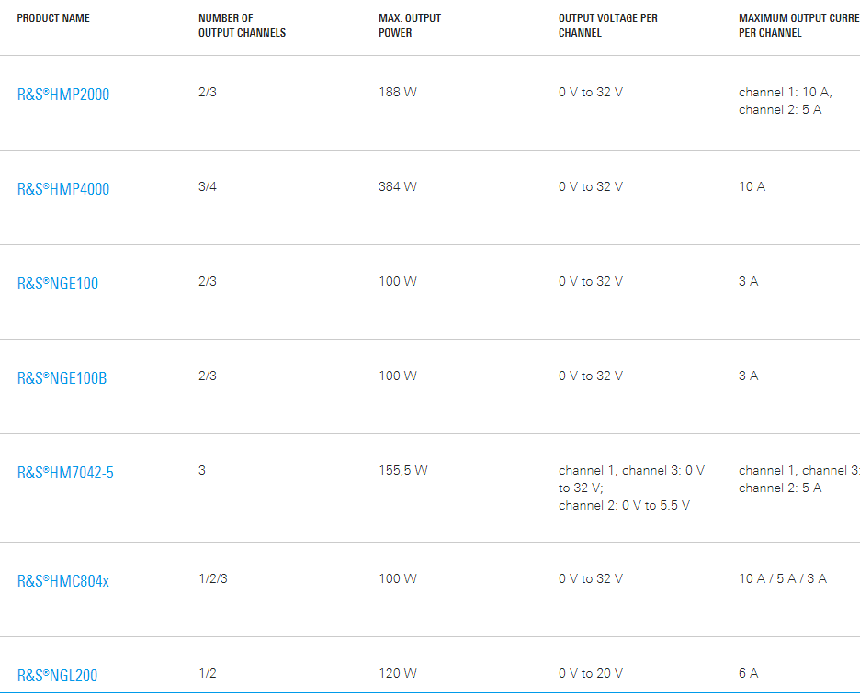Select the 188 W max output power value
Viewport: 860px width, 695px height.
[398, 92]
